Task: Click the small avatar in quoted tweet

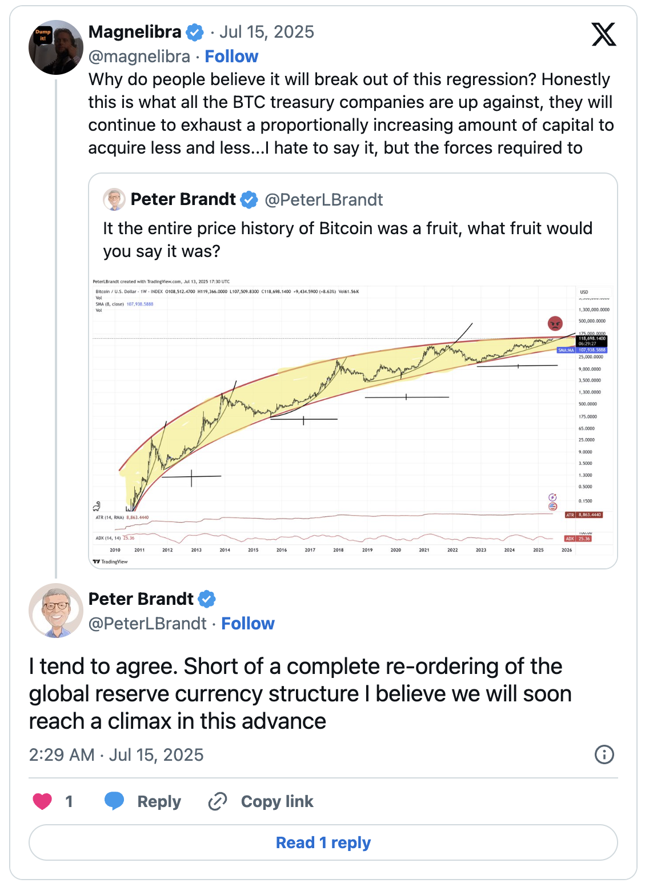Action: pos(114,199)
